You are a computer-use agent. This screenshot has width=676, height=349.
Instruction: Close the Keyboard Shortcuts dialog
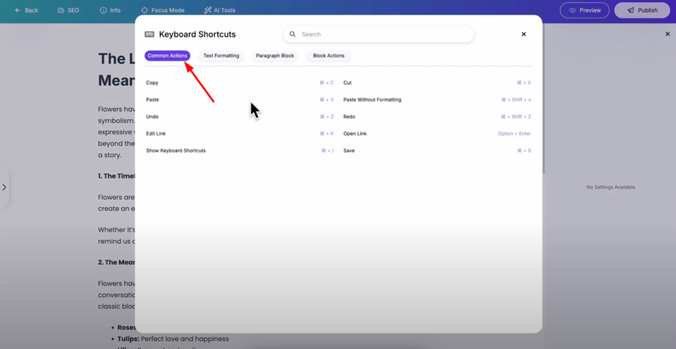coord(523,34)
